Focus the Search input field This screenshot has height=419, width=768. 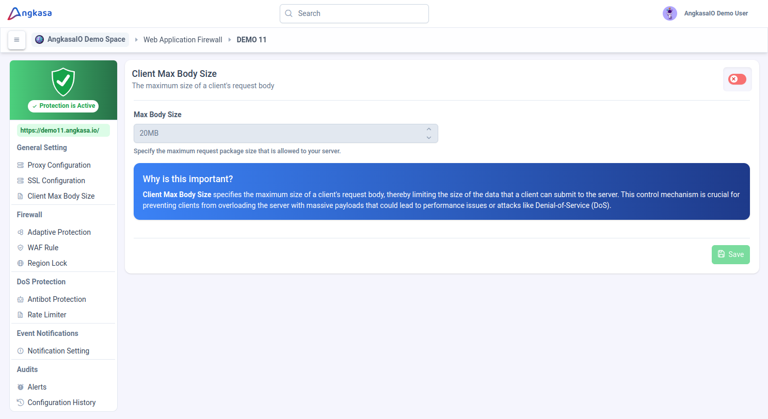(x=354, y=13)
